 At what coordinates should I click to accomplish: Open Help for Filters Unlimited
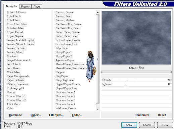(165, 125)
